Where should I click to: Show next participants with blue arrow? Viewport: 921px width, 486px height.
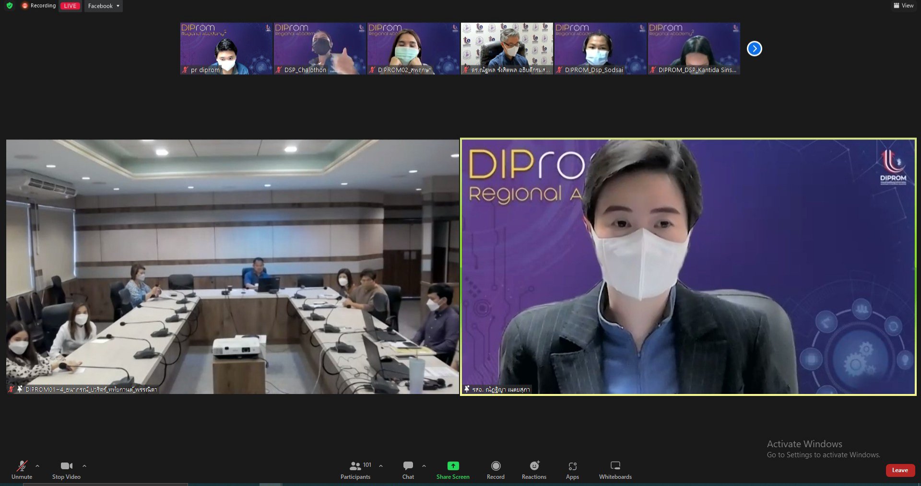point(754,48)
